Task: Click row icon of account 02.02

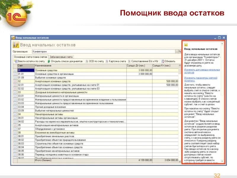Action: pos(15,89)
